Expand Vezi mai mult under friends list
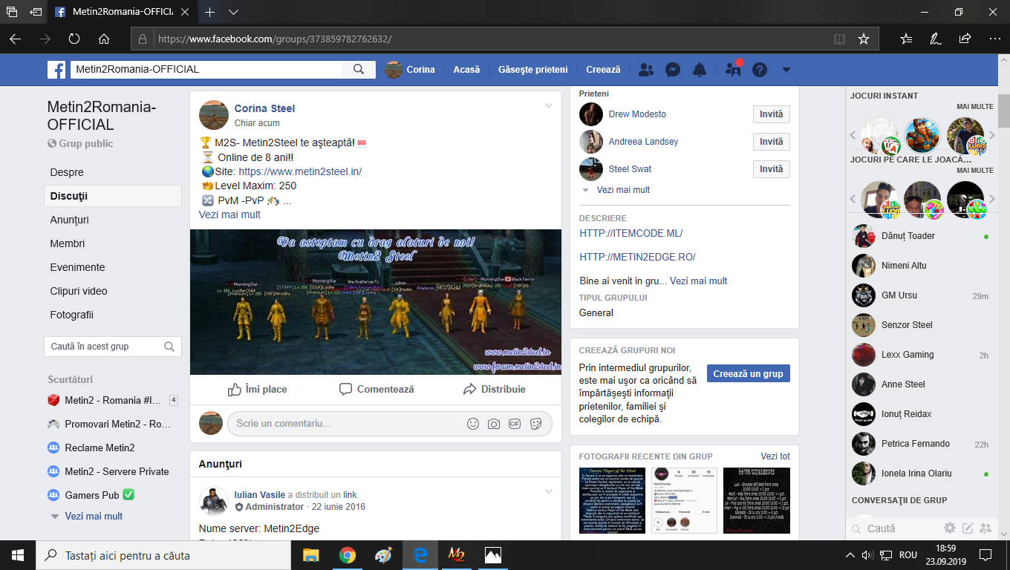The width and height of the screenshot is (1010, 570). pyautogui.click(x=623, y=190)
